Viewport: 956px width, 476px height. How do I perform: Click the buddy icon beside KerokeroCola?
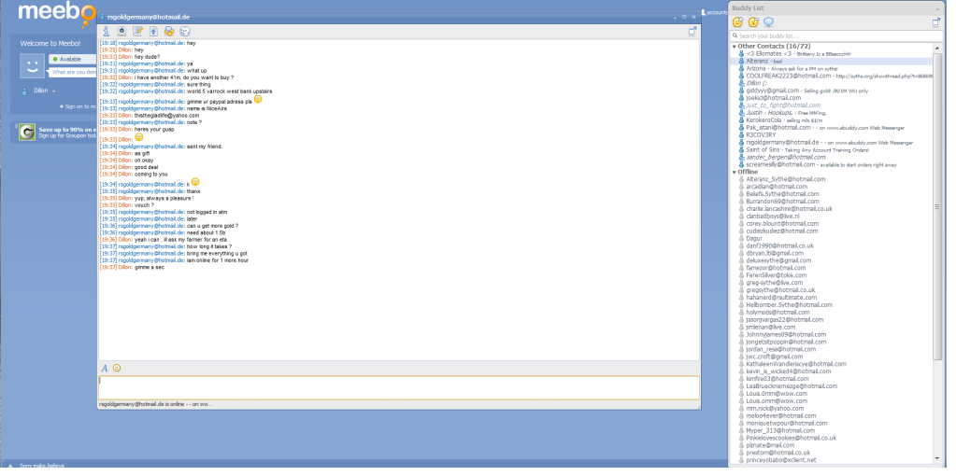(x=742, y=120)
